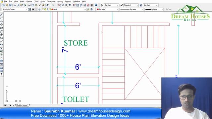Select the Insert Block tool
The height and width of the screenshot is (119, 212).
[x=1, y=51]
